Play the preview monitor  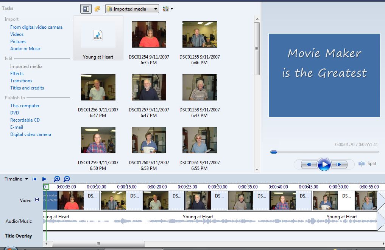click(x=324, y=164)
